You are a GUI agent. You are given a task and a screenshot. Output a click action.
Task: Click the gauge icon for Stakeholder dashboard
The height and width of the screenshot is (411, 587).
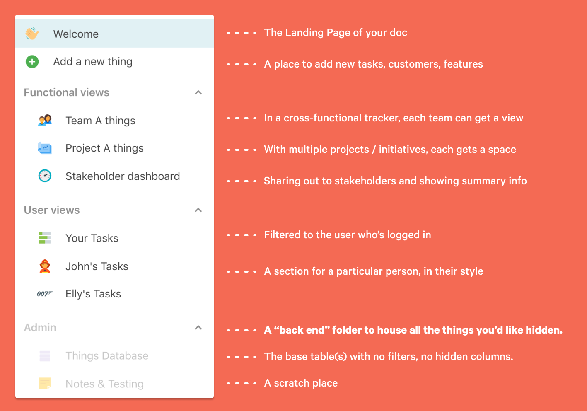[x=45, y=176]
